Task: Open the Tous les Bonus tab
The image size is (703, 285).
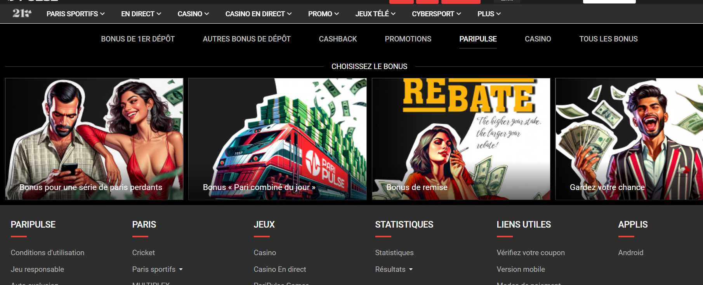Action: 608,39
